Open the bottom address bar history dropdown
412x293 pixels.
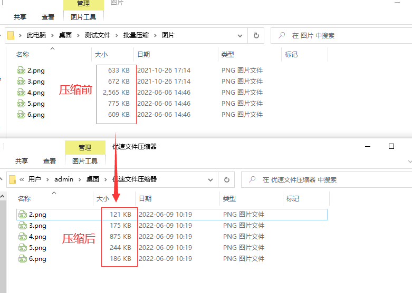(x=210, y=179)
